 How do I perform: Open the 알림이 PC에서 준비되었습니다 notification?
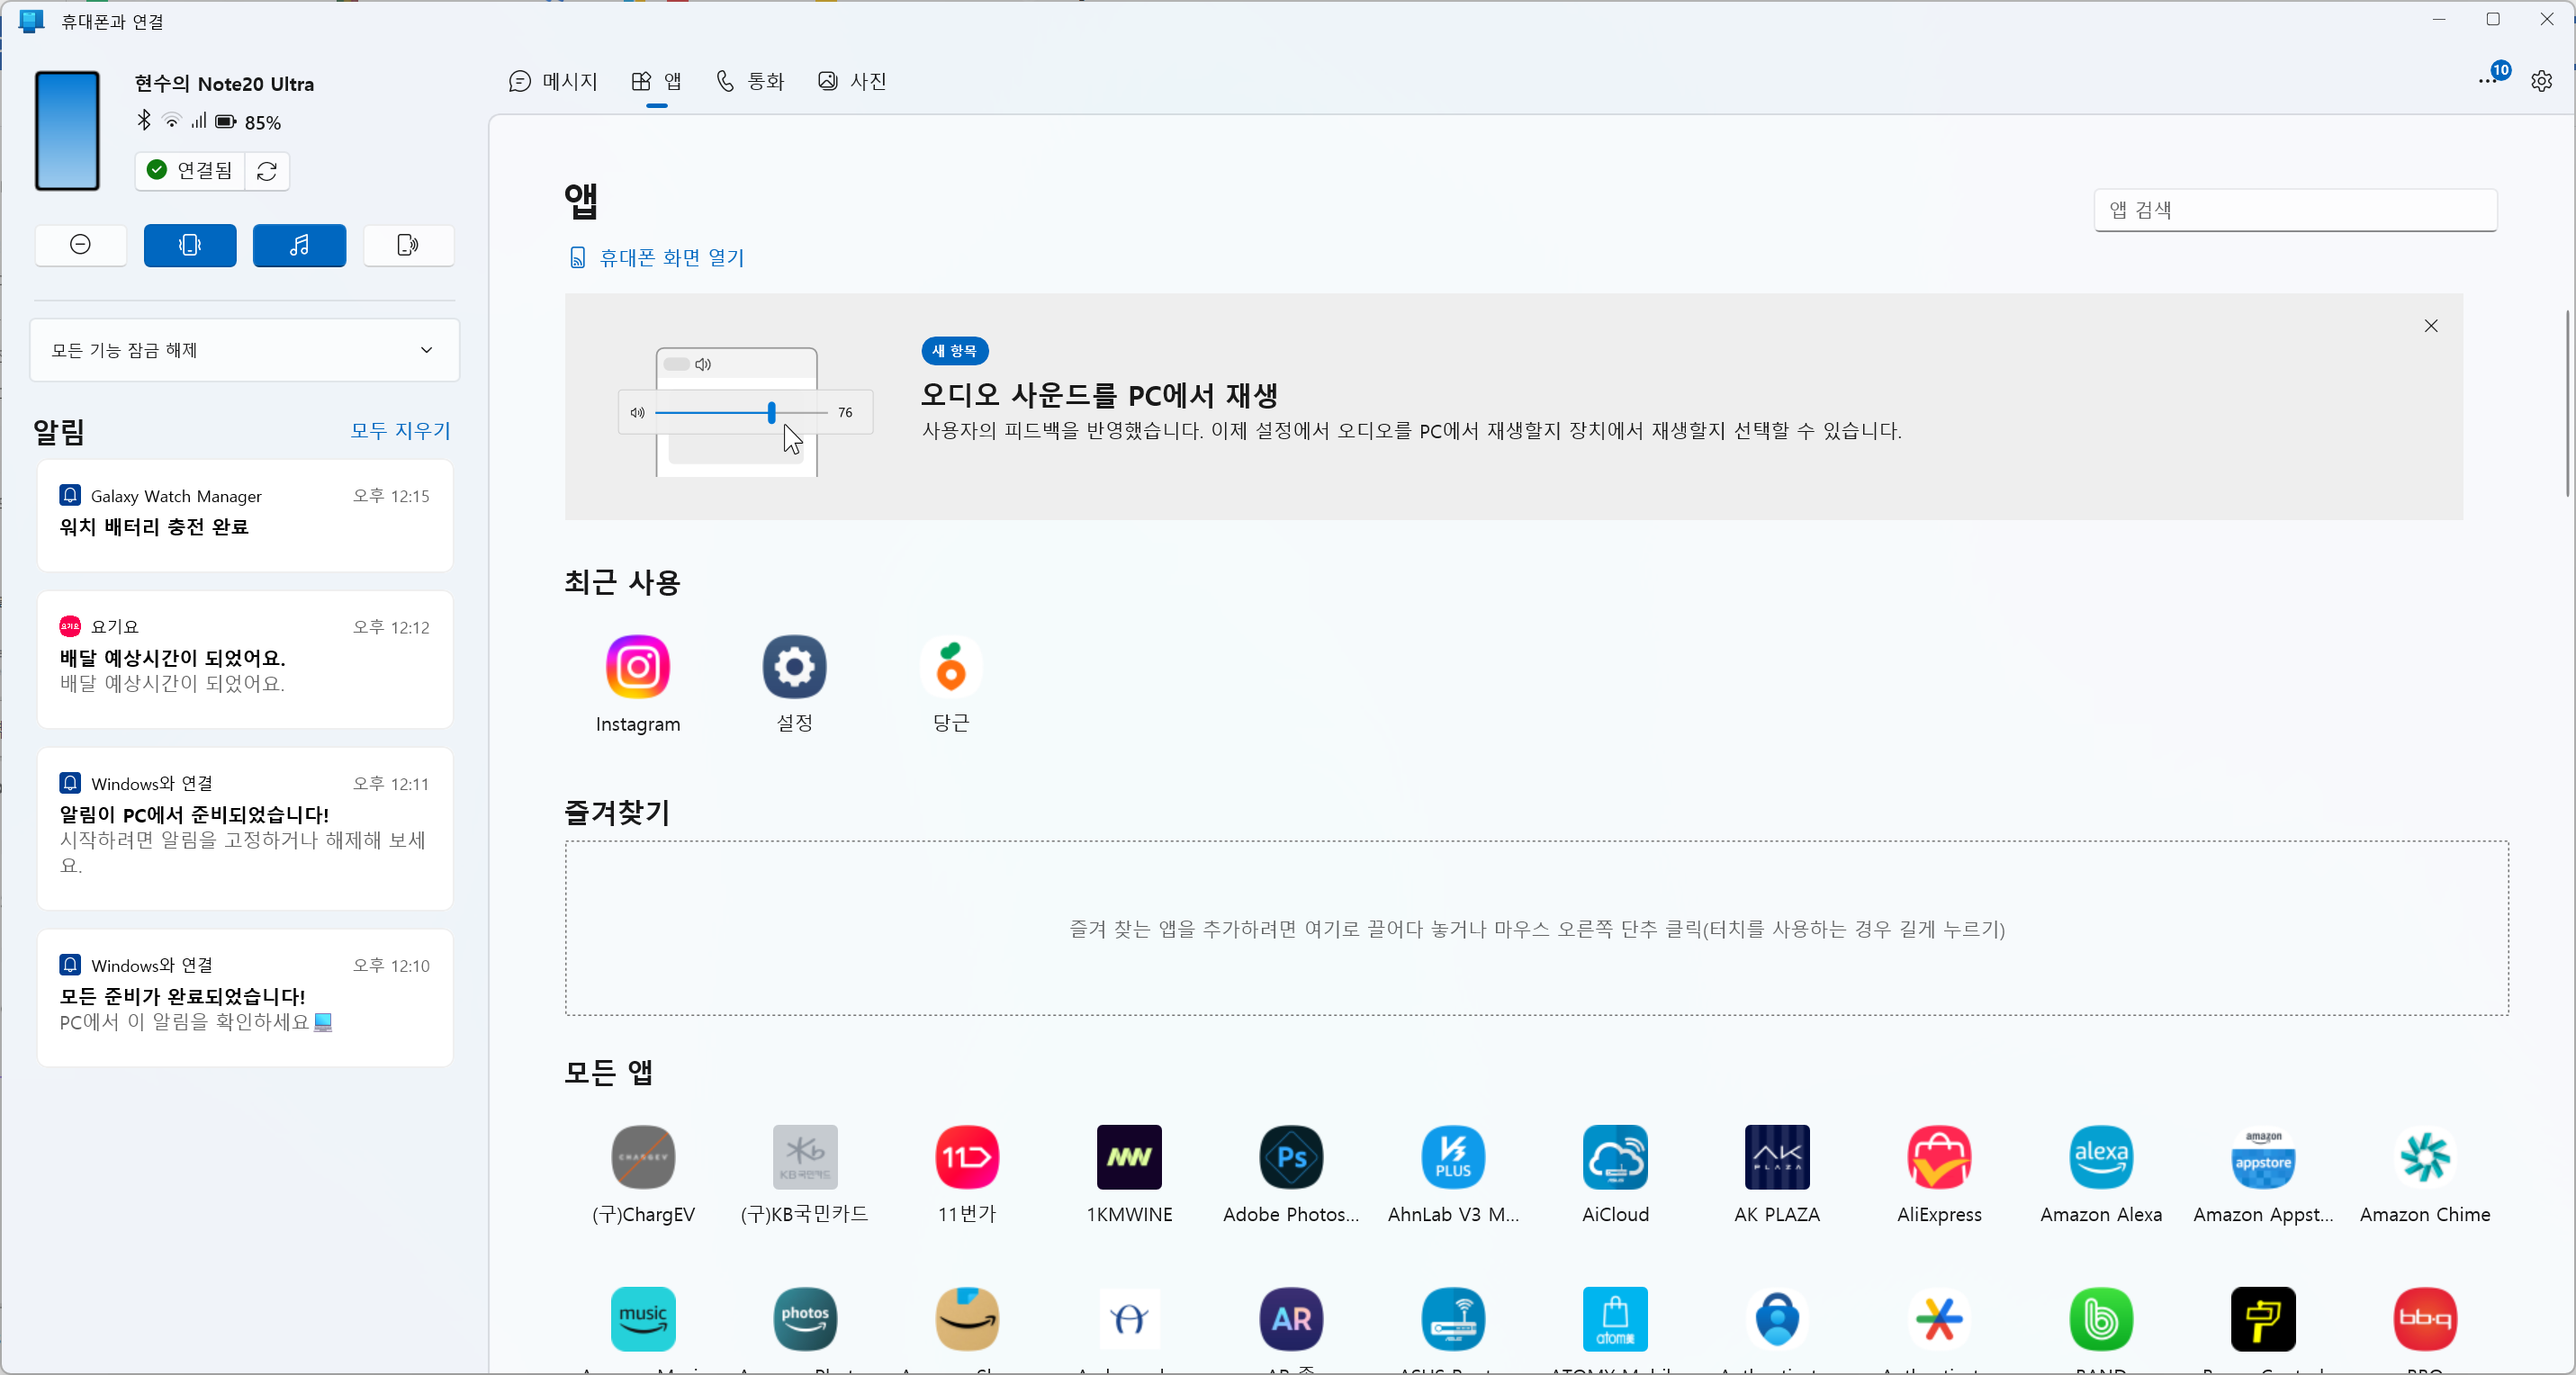pyautogui.click(x=245, y=828)
